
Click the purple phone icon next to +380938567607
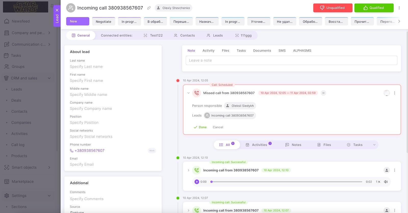pyautogui.click(x=72, y=151)
